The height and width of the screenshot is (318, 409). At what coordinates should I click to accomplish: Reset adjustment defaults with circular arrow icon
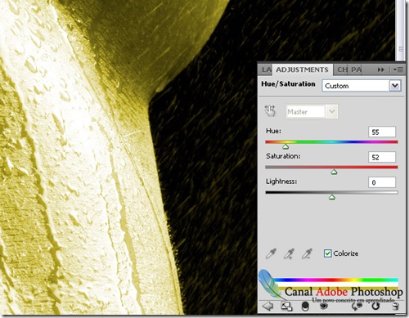(x=375, y=306)
